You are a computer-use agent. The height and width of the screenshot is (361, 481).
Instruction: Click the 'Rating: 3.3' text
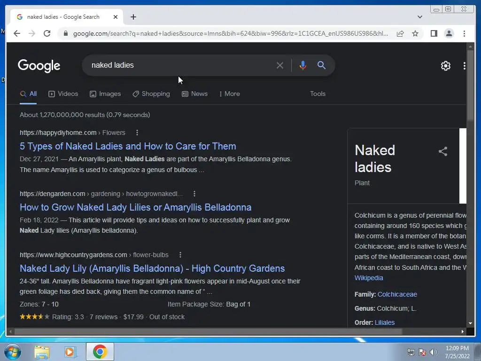click(68, 317)
